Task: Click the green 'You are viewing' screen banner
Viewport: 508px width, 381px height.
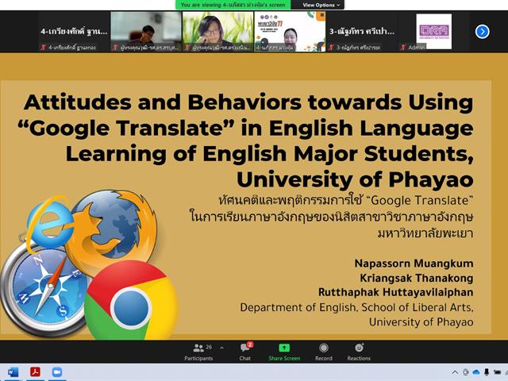Action: point(233,5)
